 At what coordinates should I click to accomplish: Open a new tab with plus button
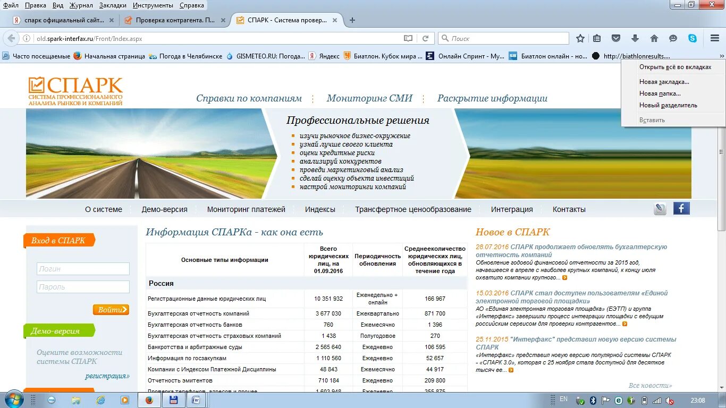[x=352, y=20]
